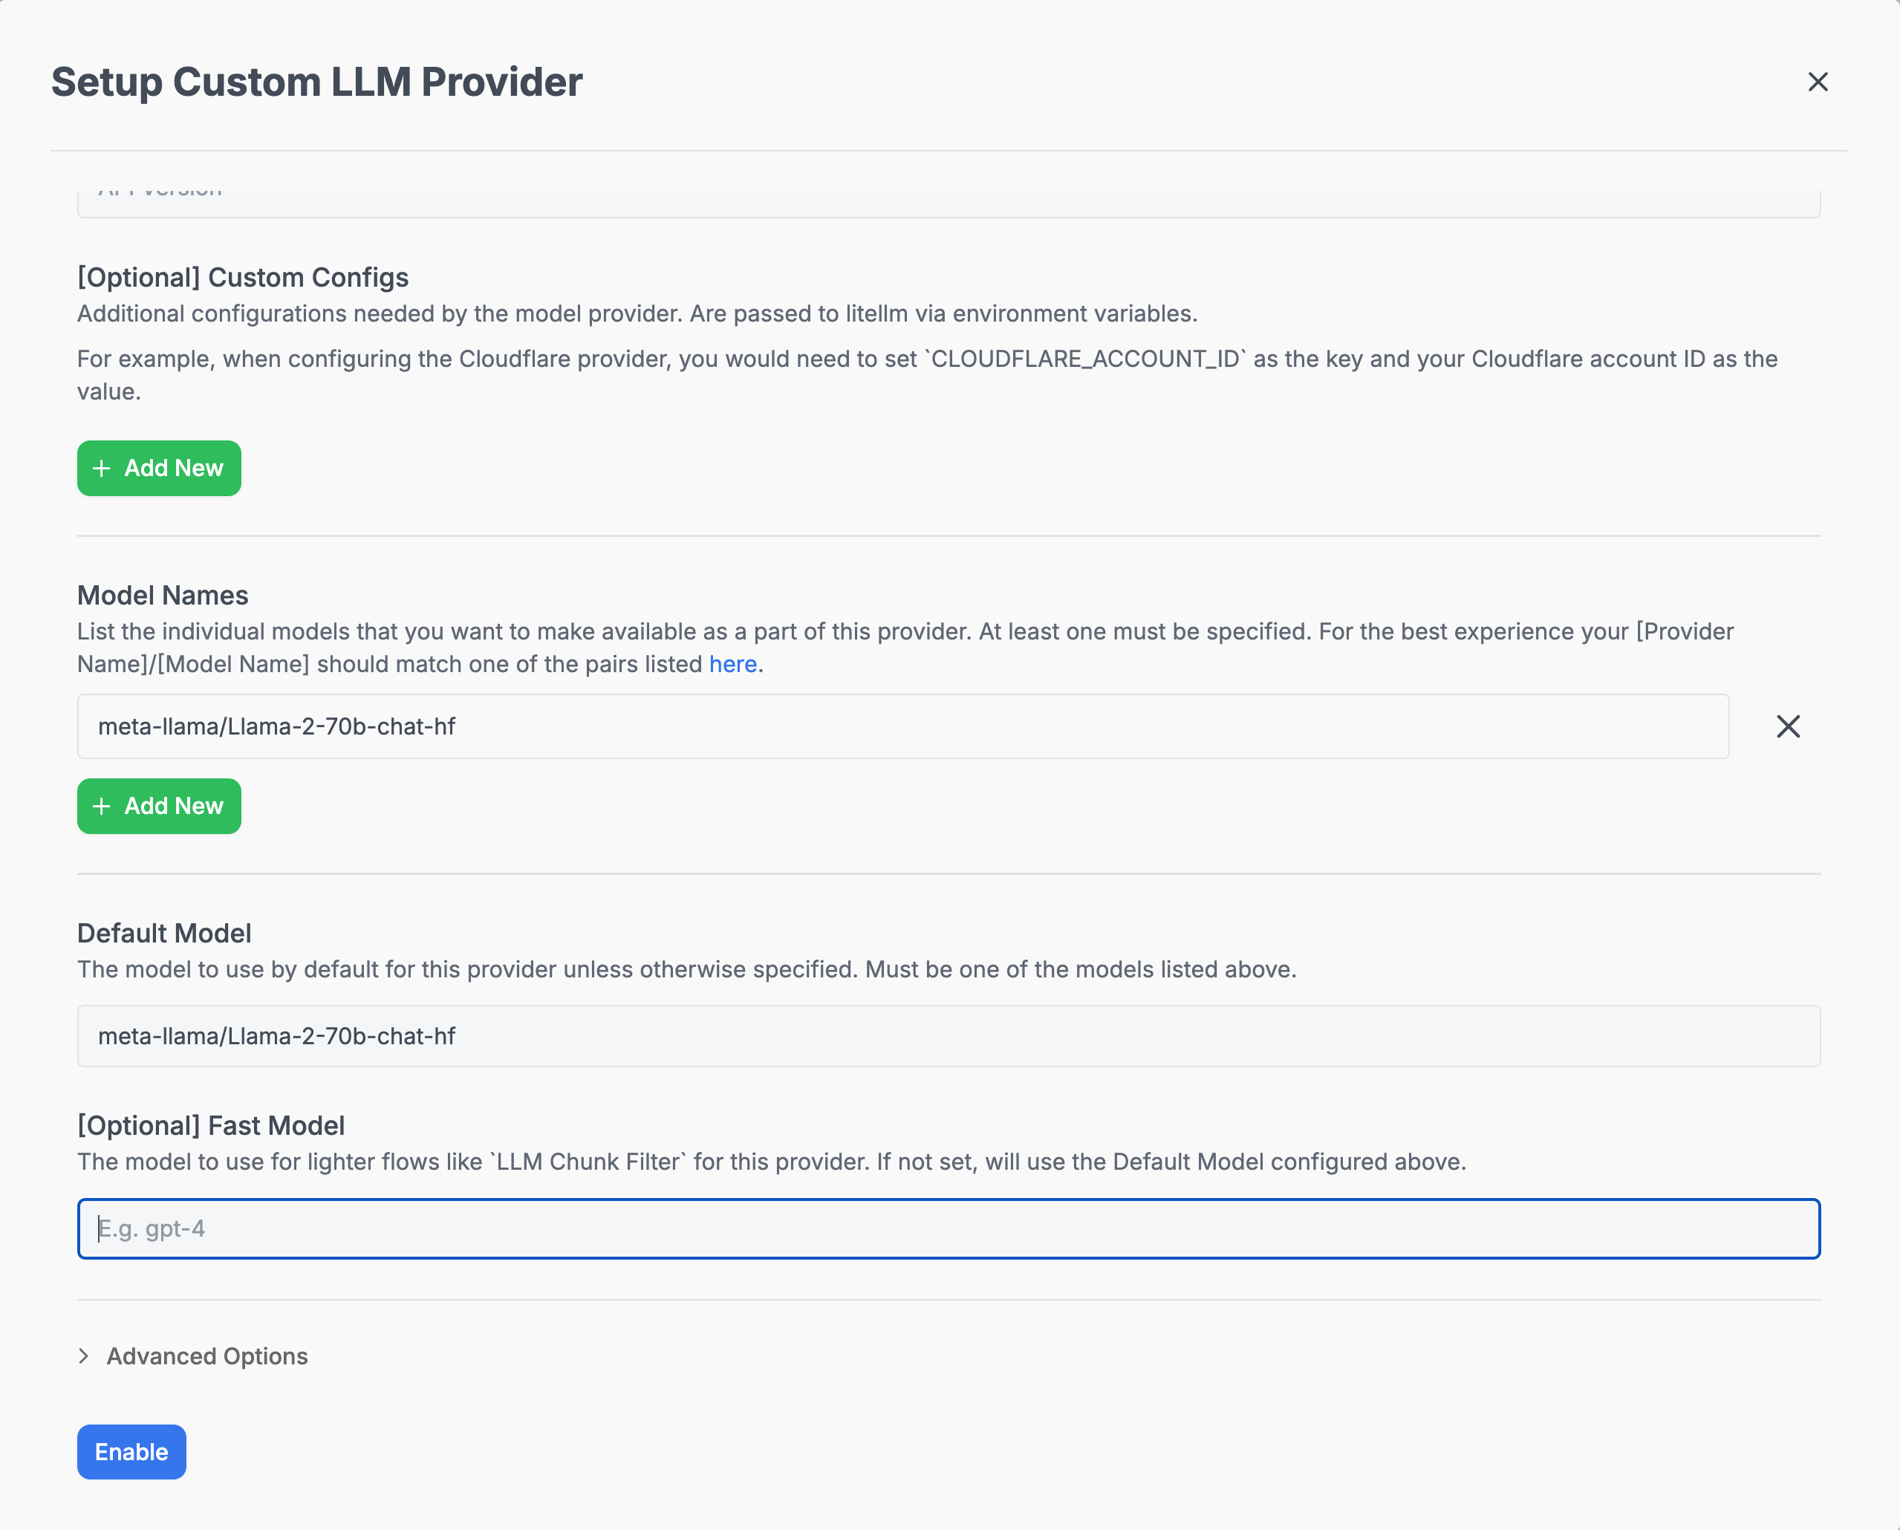Click the Default Model field label
This screenshot has width=1900, height=1530.
click(164, 932)
